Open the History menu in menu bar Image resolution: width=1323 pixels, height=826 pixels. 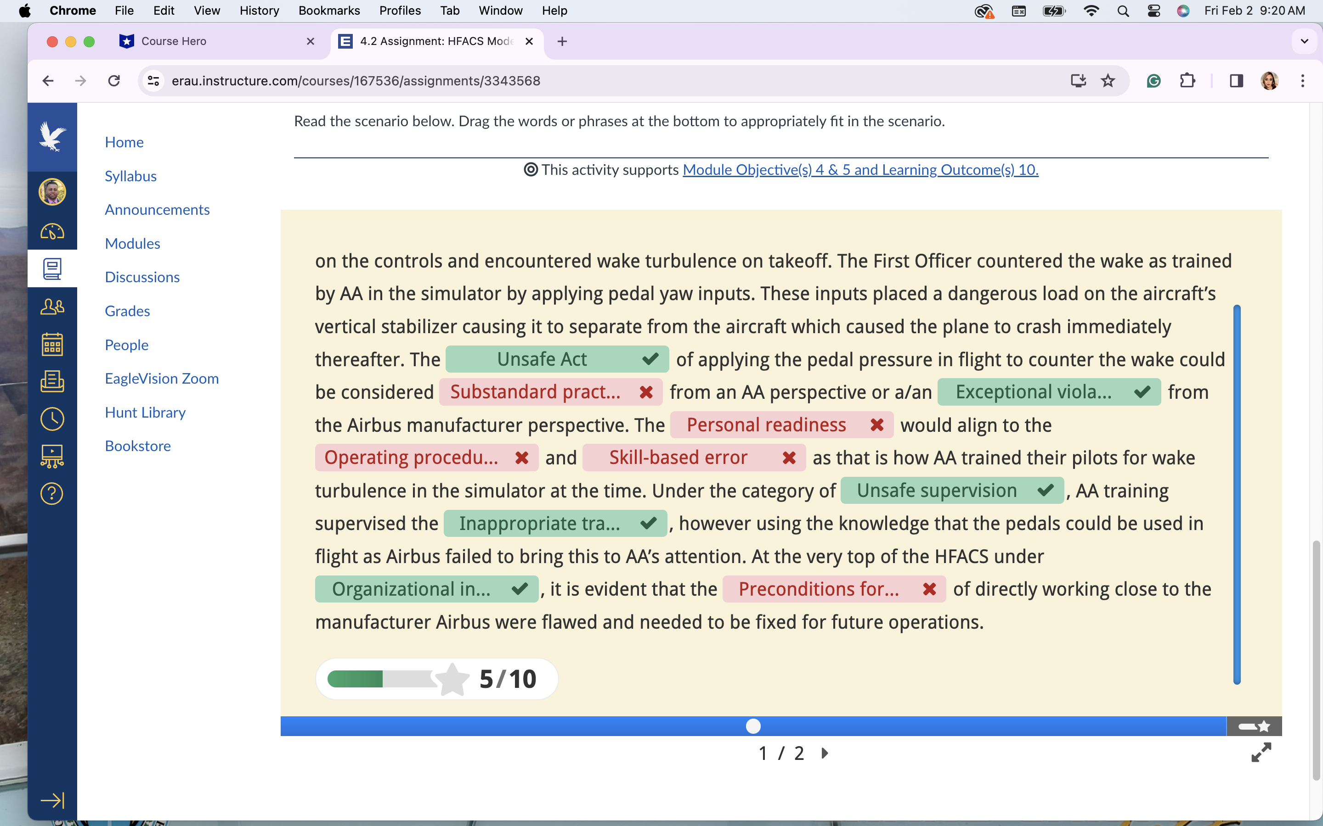click(x=259, y=11)
